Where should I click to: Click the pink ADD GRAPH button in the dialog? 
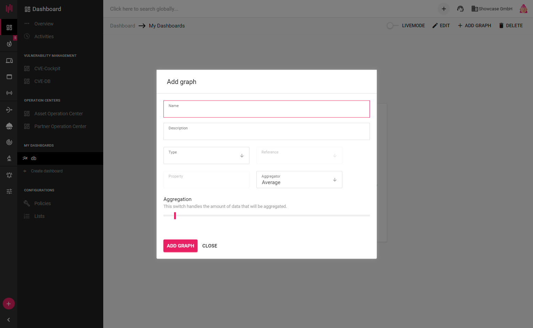(180, 246)
